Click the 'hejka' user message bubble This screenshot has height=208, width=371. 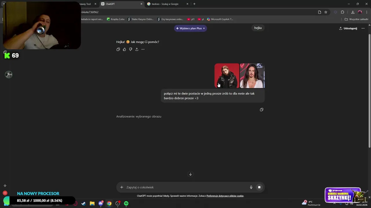(258, 28)
